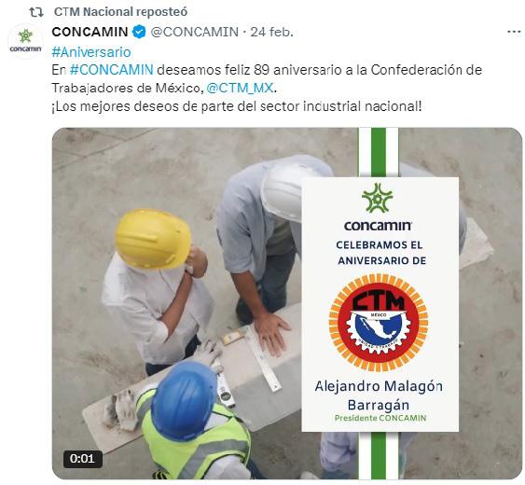Click the @CONCAMIN handle
Viewport: 525px width, 485px height.
click(195, 32)
